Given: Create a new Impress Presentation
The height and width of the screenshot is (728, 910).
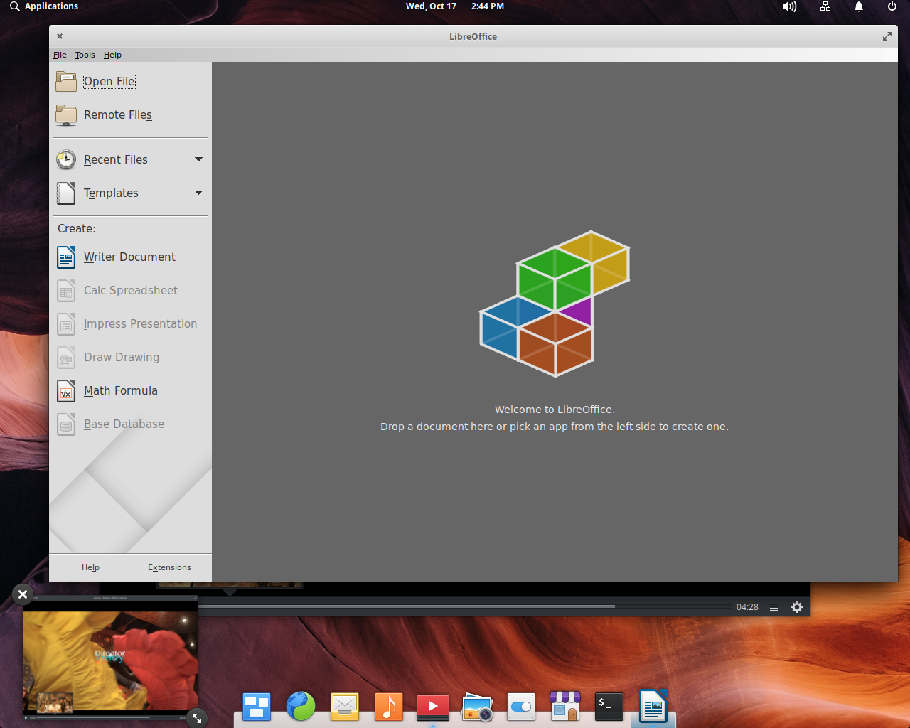Looking at the screenshot, I should pos(127,324).
